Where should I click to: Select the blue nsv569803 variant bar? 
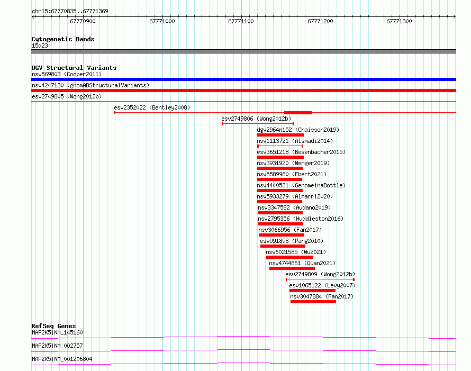coord(243,79)
